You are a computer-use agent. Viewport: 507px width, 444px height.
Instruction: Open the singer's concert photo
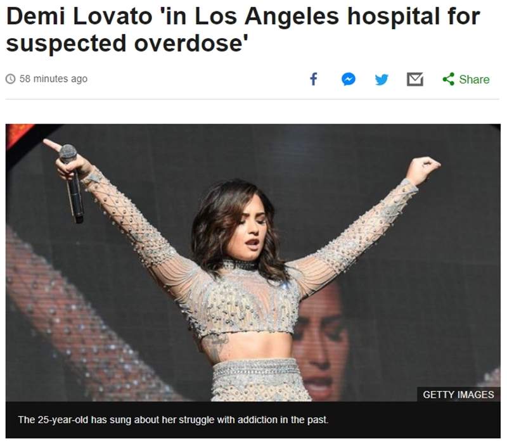point(253,262)
